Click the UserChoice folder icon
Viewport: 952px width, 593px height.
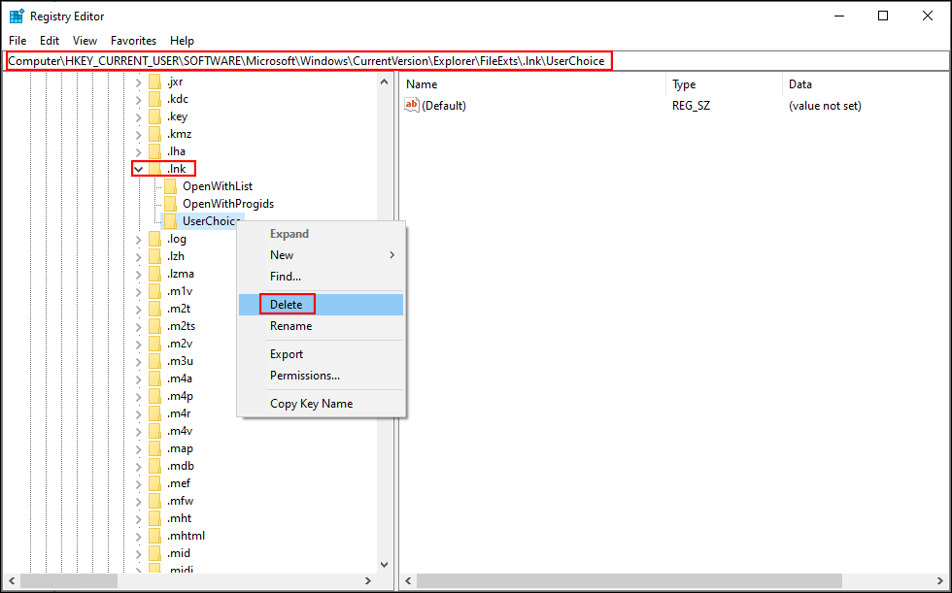point(171,221)
